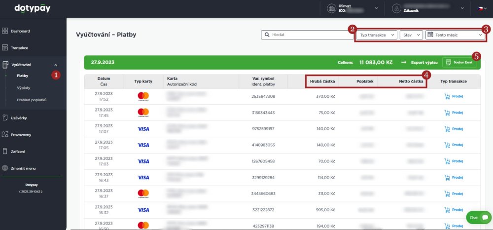Open the OSmart company selector
Screen dimensions: 493x230
(x=353, y=8)
